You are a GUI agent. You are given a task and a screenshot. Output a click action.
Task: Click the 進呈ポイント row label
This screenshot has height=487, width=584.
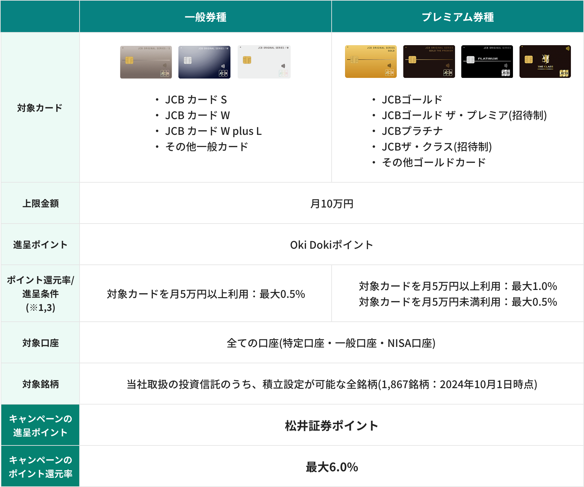click(40, 244)
